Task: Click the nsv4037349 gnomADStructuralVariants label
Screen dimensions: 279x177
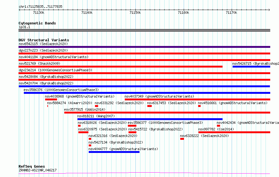Action: tap(159, 96)
